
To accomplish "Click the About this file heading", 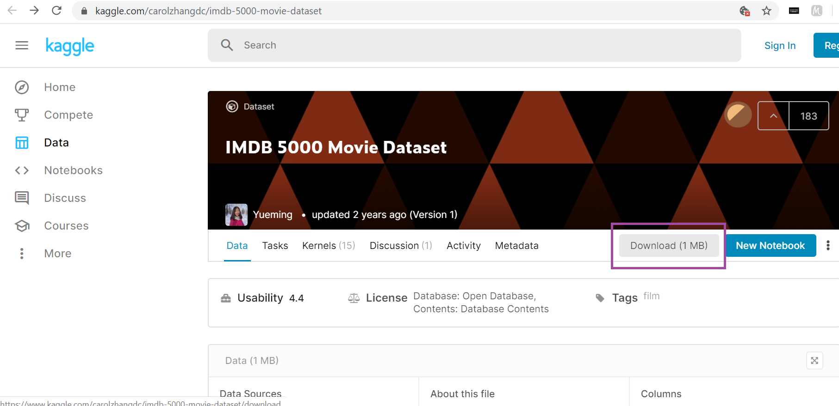I will pos(462,394).
